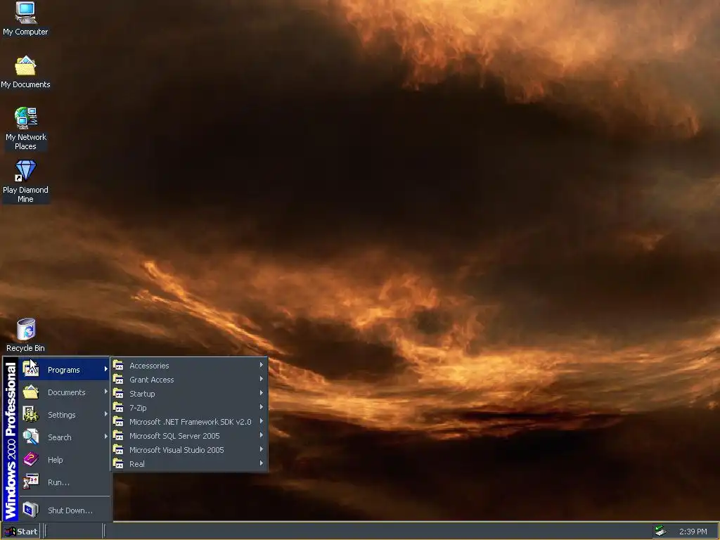Expand the .NET Framework SDK v2.0 arrow
This screenshot has width=720, height=540.
(262, 421)
